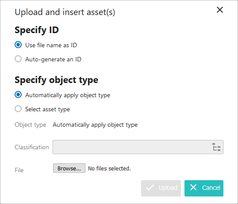Close the upload dialog with X icon
Viewport: 238px width, 204px height.
click(x=219, y=10)
